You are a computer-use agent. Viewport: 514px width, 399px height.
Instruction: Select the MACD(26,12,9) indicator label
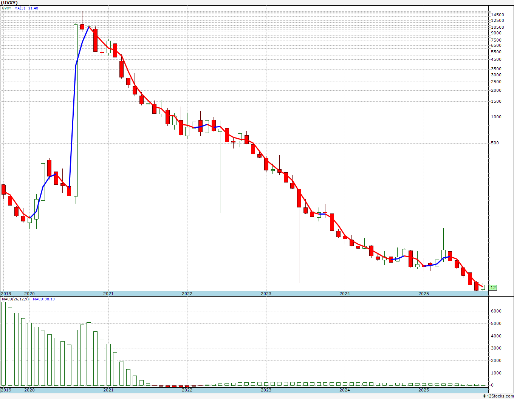[15, 299]
